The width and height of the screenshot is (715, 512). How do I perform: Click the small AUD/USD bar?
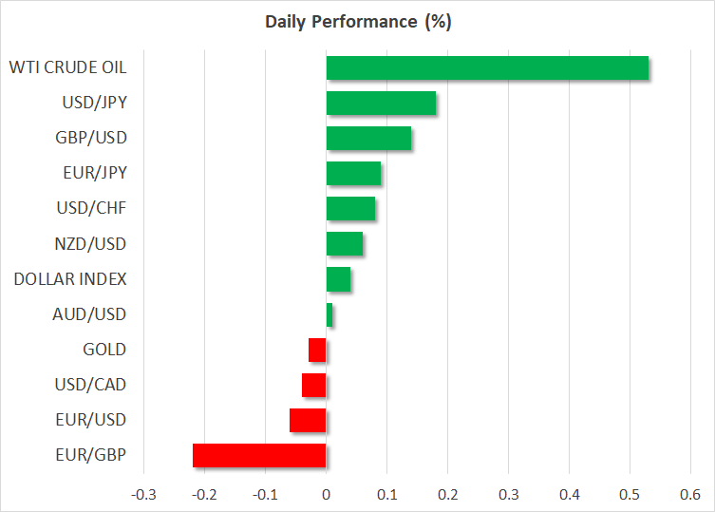click(x=329, y=314)
